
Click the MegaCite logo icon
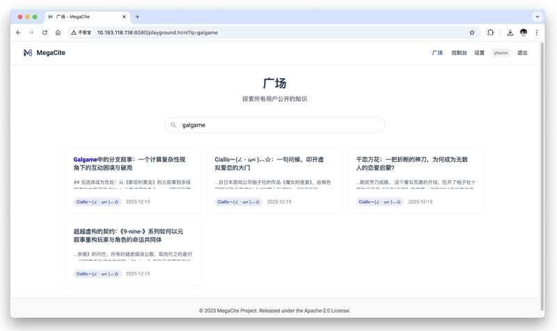point(28,53)
